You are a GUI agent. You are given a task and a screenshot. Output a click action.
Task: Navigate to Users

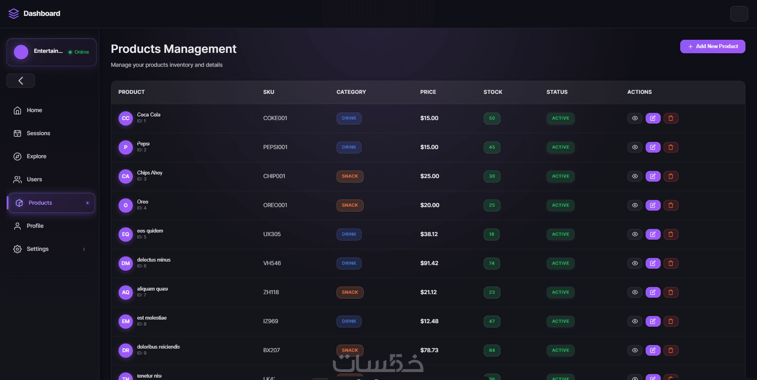click(51, 179)
